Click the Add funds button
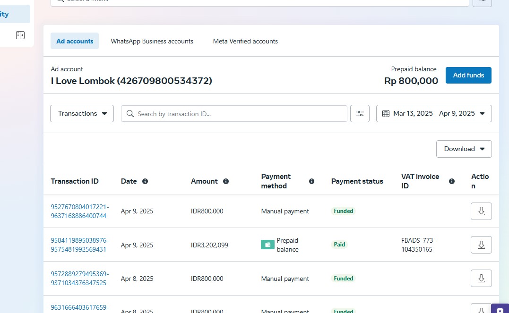 click(x=468, y=75)
